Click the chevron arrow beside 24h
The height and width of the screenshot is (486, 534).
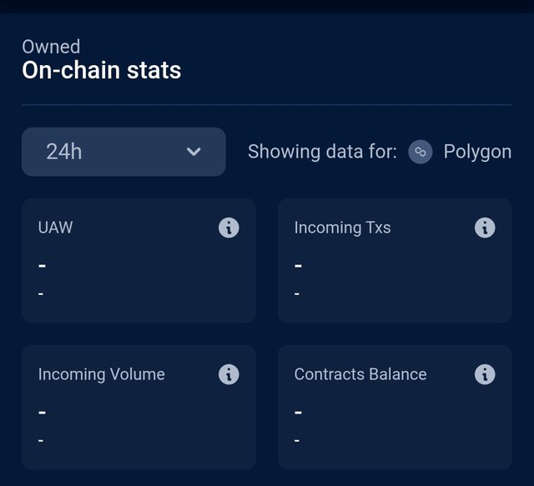click(194, 152)
